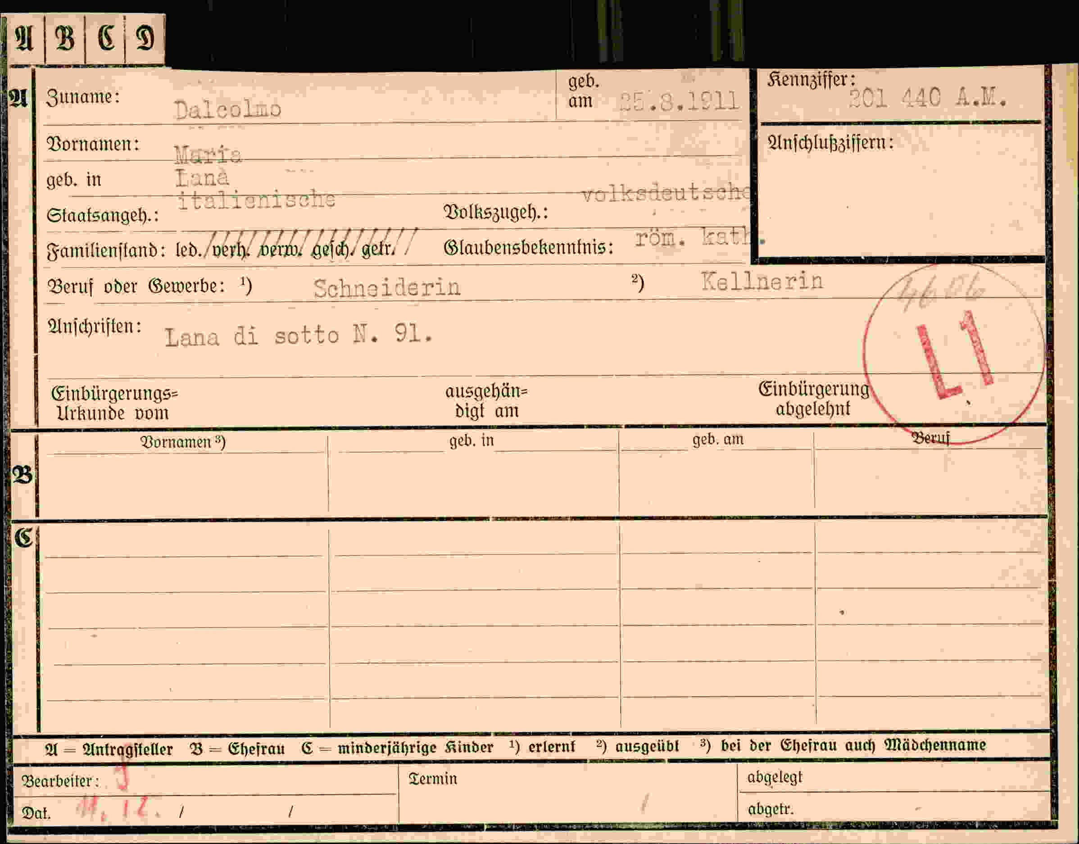This screenshot has width=1079, height=844.
Task: Click the marital status option 'led.'
Action: tap(189, 250)
